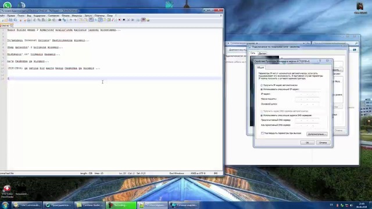Click the clock in the system tray
The image size is (372, 209).
(362, 205)
